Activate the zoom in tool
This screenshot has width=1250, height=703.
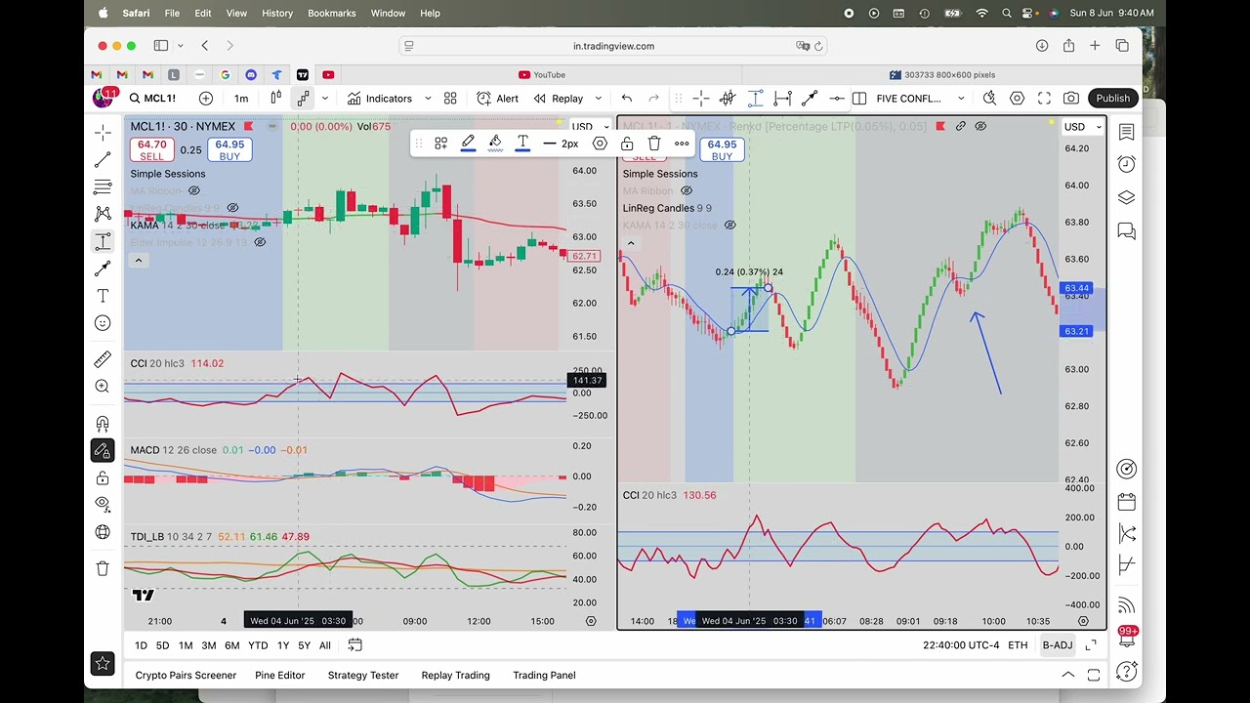103,387
